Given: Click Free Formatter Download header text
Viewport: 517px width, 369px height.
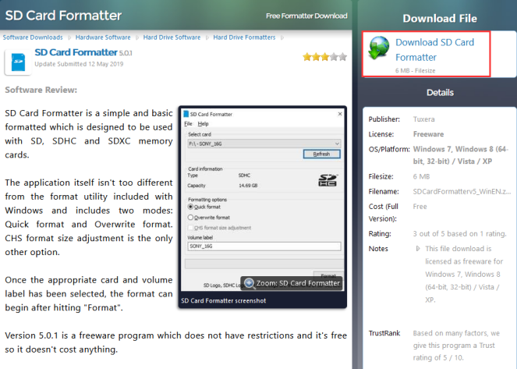Looking at the screenshot, I should point(306,16).
